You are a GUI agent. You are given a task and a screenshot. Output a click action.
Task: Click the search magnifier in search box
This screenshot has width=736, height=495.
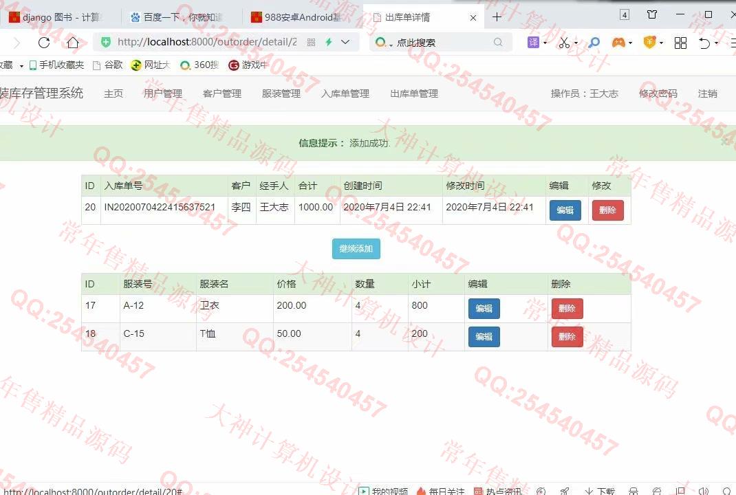(x=498, y=42)
